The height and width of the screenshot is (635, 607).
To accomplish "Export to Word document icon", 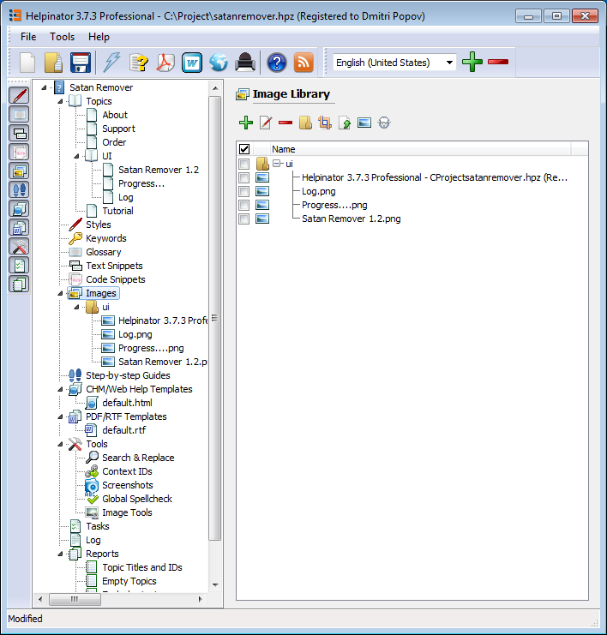I will click(x=192, y=63).
